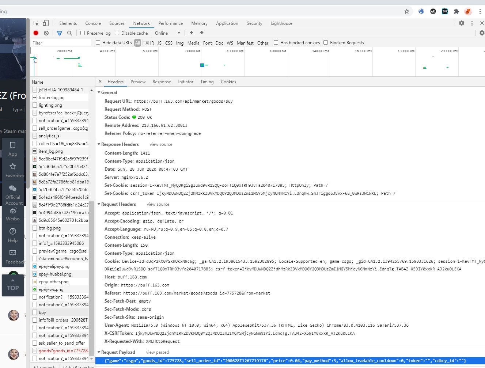This screenshot has height=368, width=485.
Task: Select the footer-bg.jpg request
Action: [x=60, y=98]
